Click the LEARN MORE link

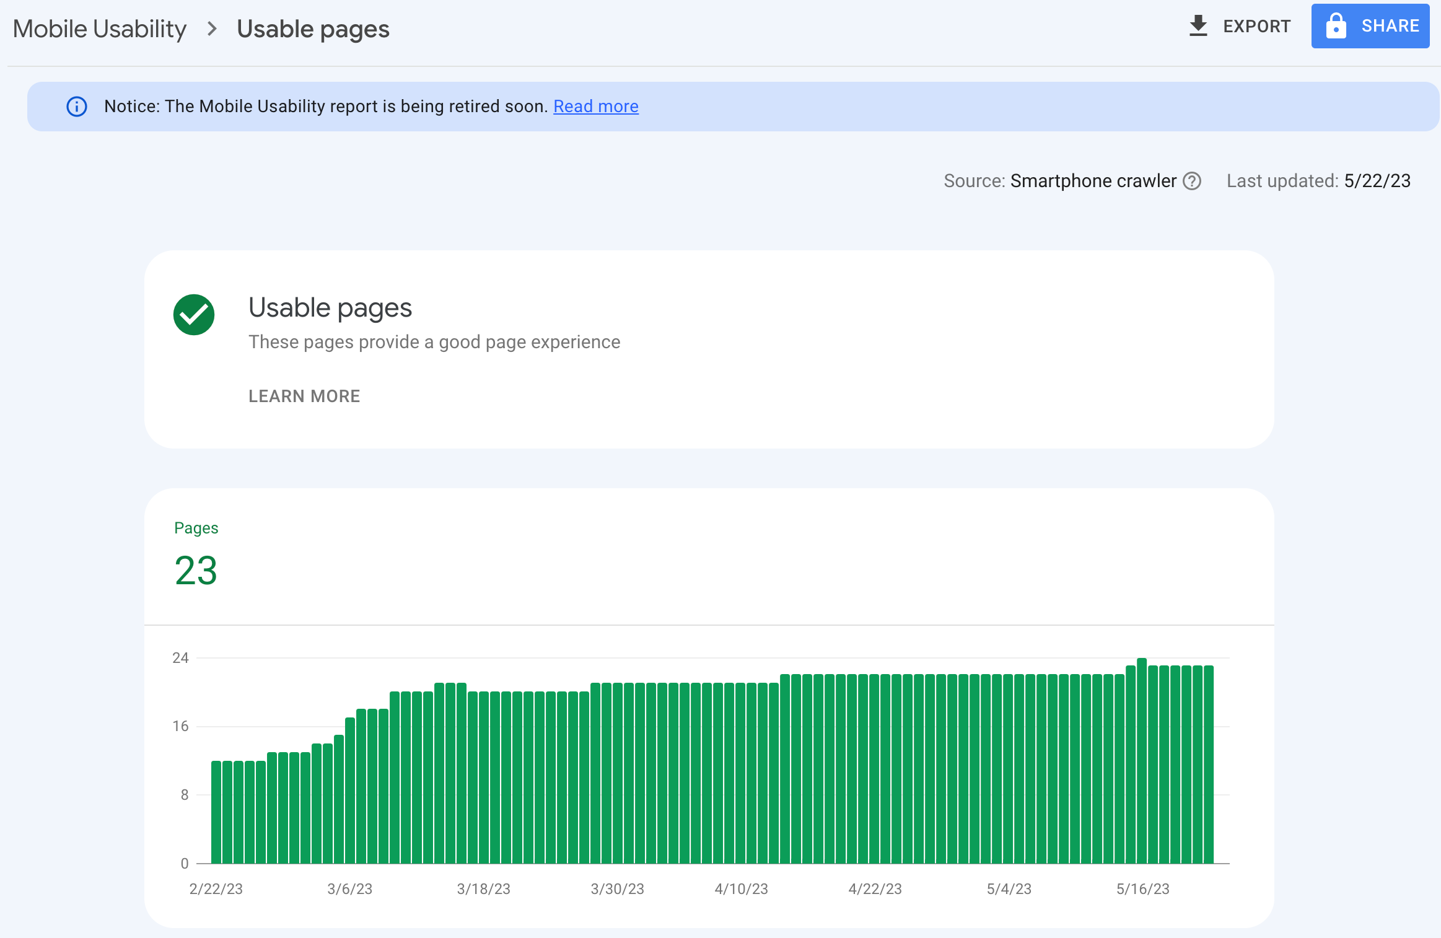[x=304, y=396]
